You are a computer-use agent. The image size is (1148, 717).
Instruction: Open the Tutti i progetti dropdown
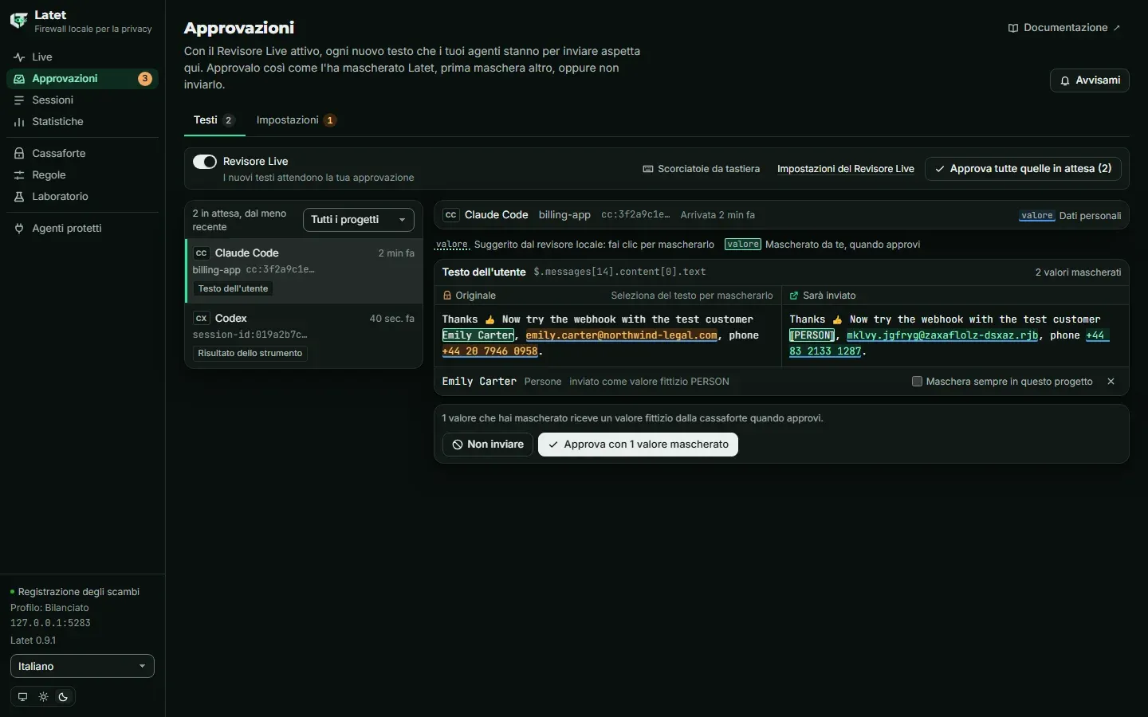click(x=359, y=220)
